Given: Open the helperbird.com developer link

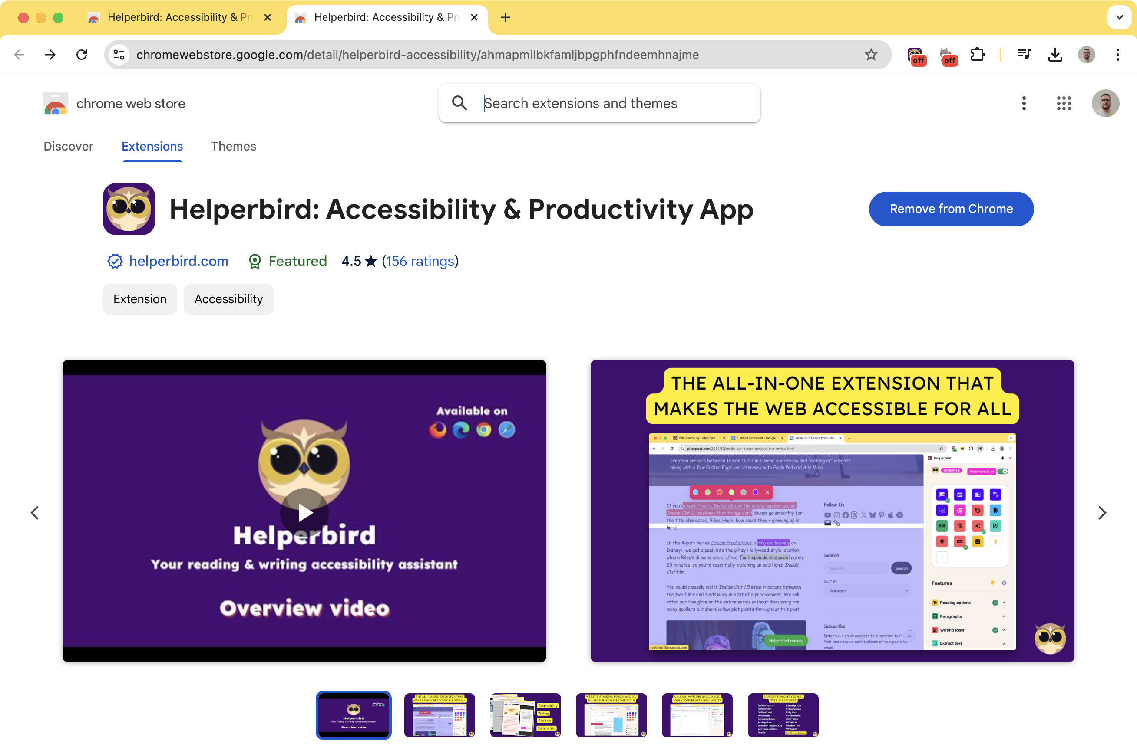Looking at the screenshot, I should tap(178, 261).
